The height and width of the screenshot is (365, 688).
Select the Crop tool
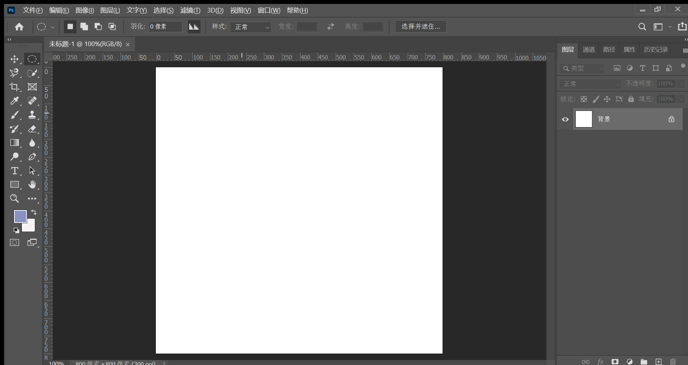pyautogui.click(x=14, y=87)
